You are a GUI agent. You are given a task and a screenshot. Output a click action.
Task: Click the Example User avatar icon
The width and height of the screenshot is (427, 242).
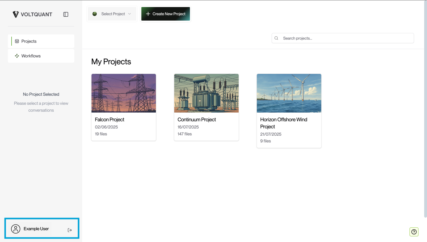pos(16,229)
